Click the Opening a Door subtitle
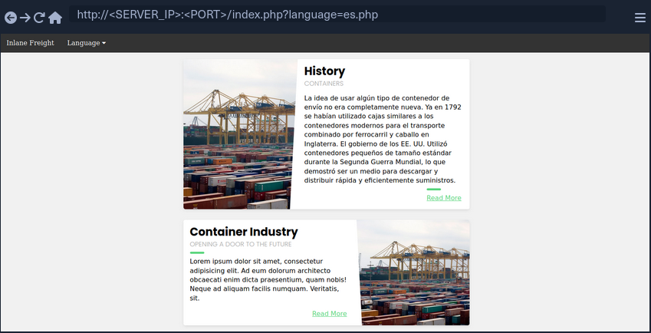Image resolution: width=651 pixels, height=333 pixels. click(240, 244)
